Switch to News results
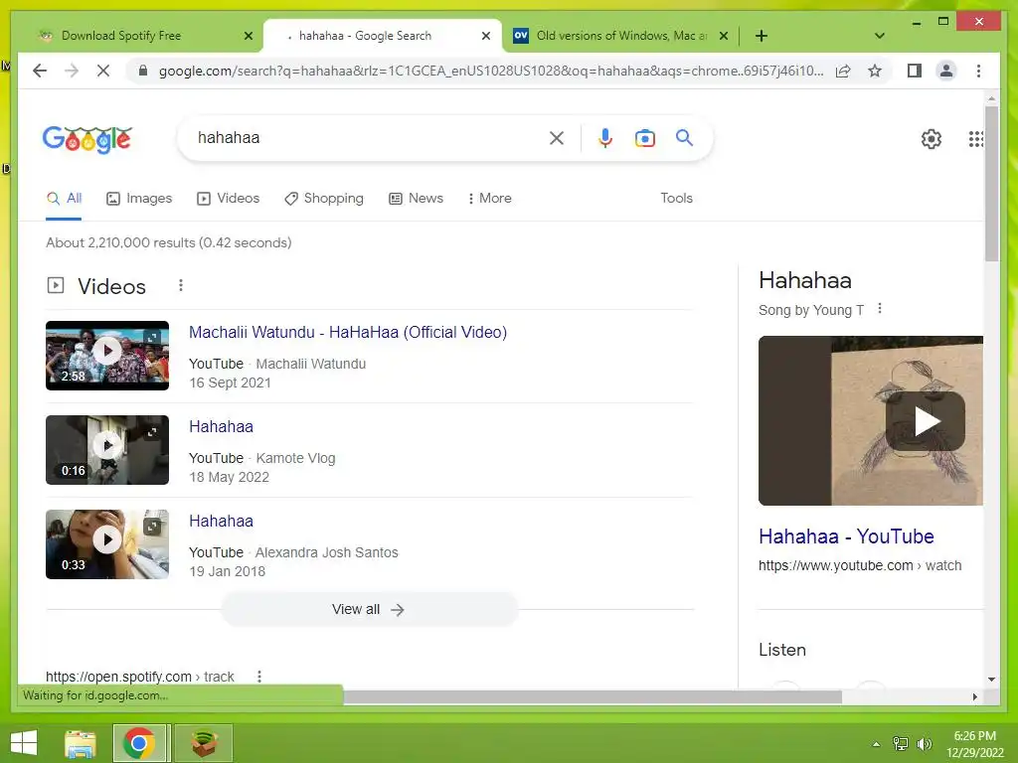This screenshot has height=763, width=1018. [417, 199]
